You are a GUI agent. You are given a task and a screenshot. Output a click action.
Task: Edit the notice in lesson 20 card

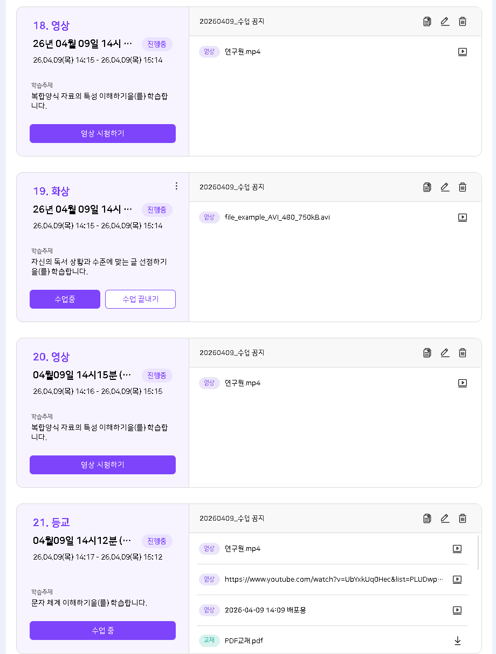point(445,353)
